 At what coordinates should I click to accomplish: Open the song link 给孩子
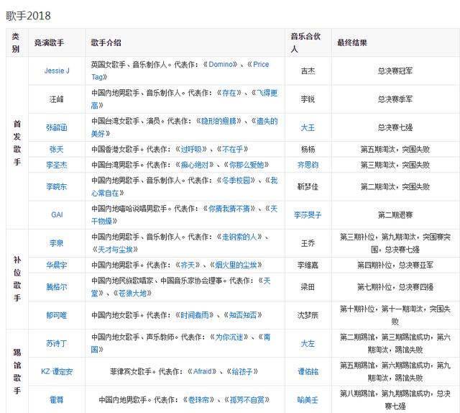point(242,371)
